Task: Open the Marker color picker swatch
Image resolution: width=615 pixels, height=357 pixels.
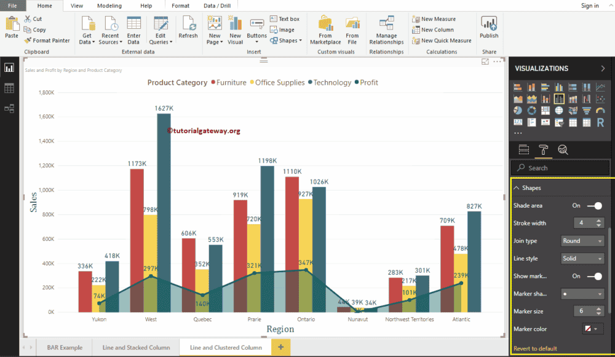Action: pos(593,329)
